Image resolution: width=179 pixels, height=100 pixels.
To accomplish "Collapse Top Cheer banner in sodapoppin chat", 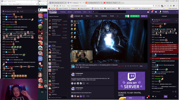I will 176,21.
